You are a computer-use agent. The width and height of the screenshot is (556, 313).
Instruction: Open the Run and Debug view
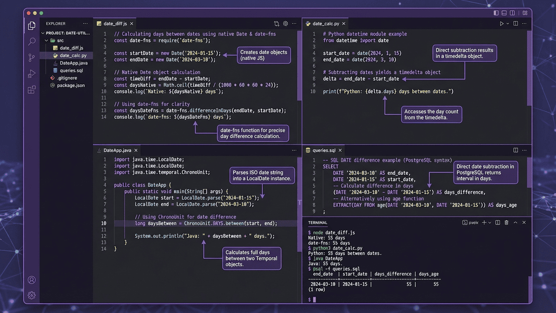coord(32,74)
